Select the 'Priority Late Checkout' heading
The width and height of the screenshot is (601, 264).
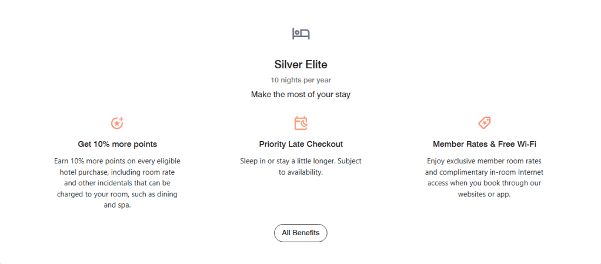[300, 144]
